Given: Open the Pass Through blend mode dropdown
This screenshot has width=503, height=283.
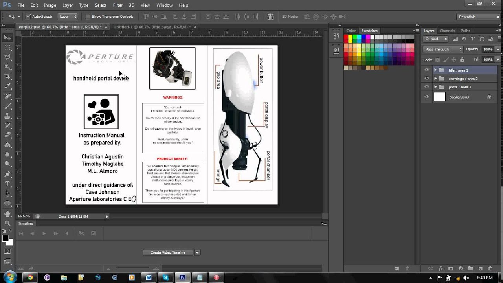Looking at the screenshot, I should tap(444, 49).
